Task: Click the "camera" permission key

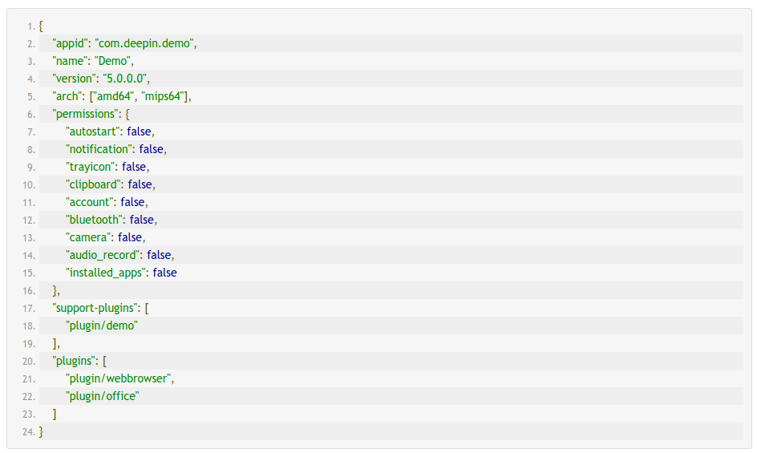Action: tap(88, 237)
